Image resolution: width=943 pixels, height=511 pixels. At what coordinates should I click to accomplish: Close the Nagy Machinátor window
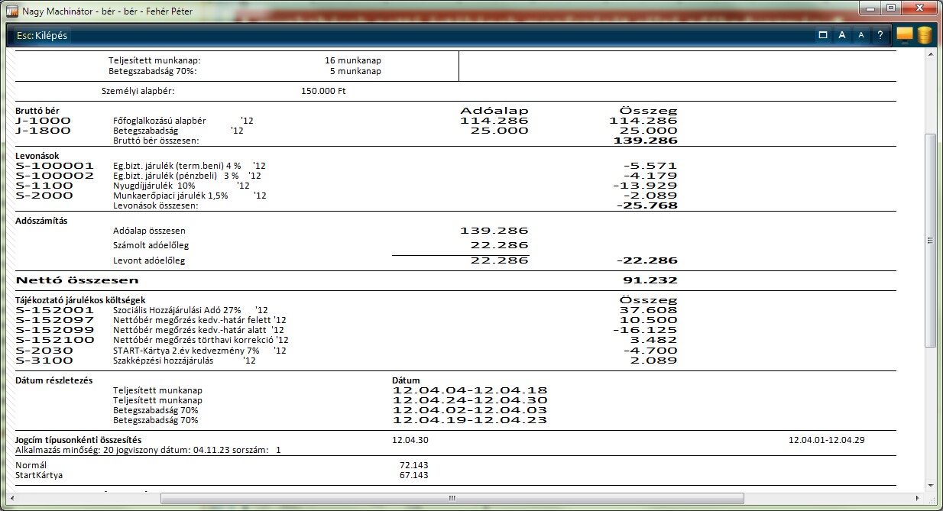pos(919,8)
